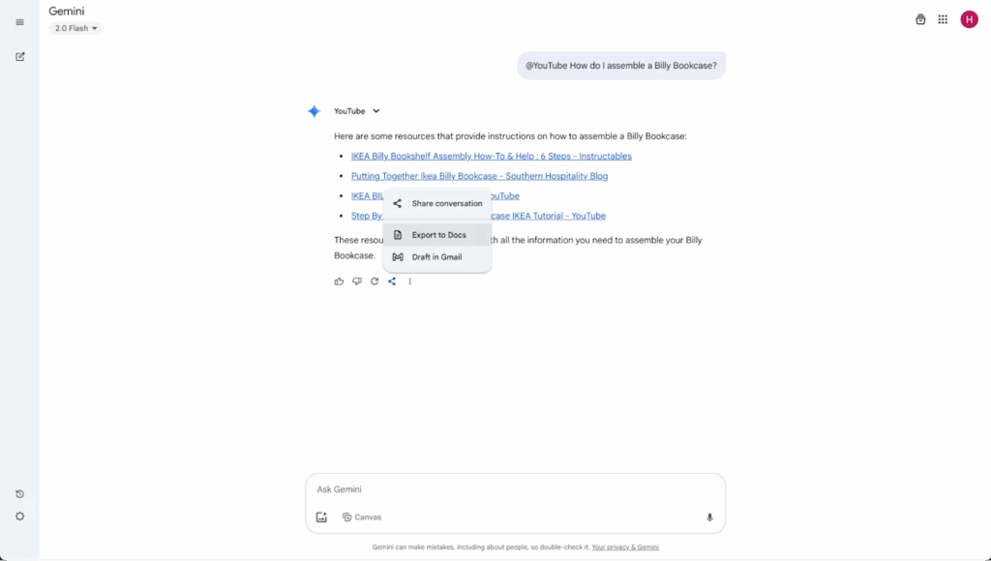This screenshot has width=991, height=561.
Task: Click the thumbs down bad response icon
Action: (x=357, y=281)
